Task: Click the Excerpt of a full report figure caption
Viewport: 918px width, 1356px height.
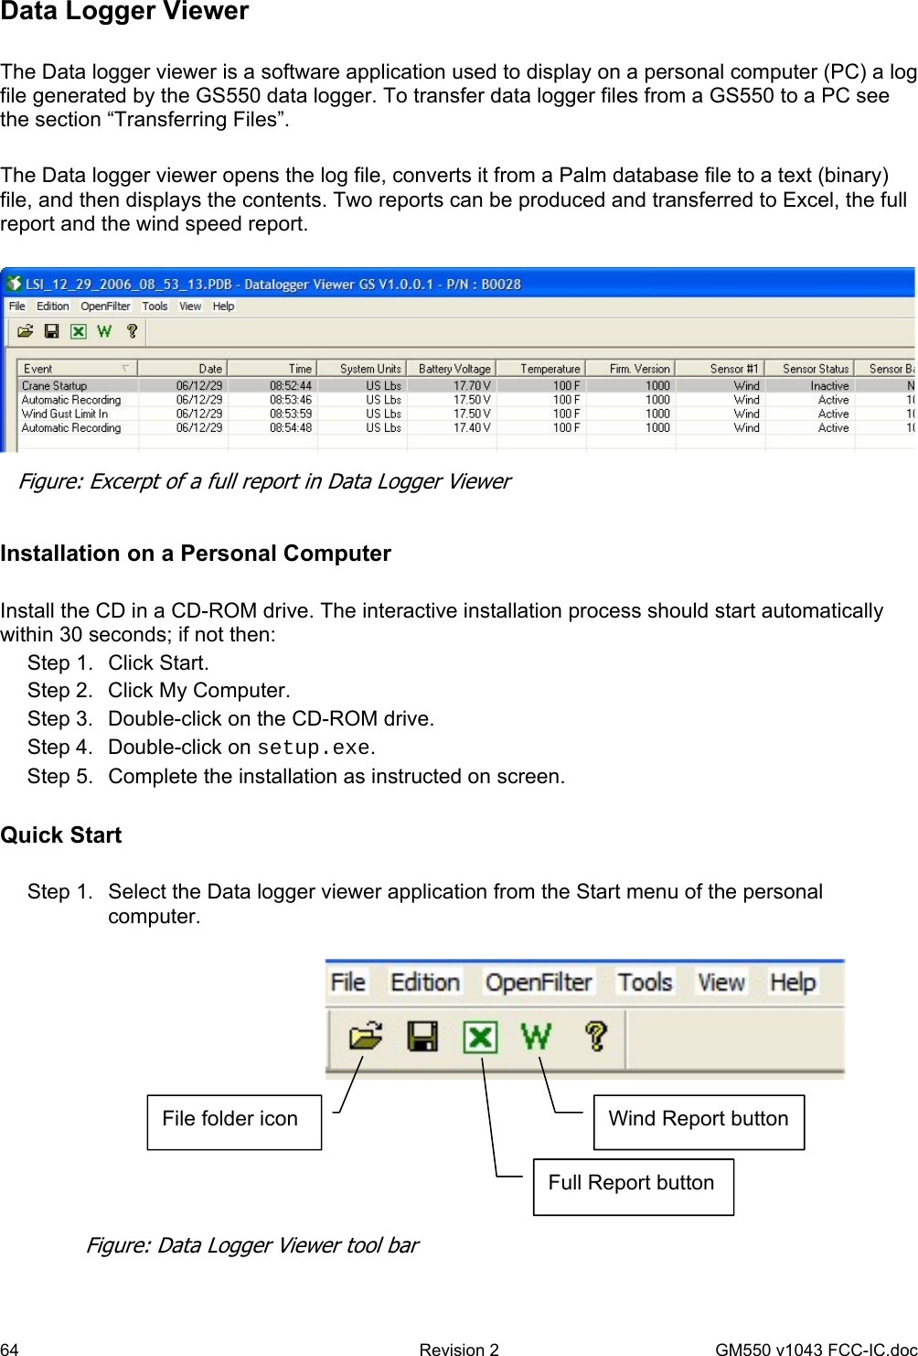Action: point(264,481)
